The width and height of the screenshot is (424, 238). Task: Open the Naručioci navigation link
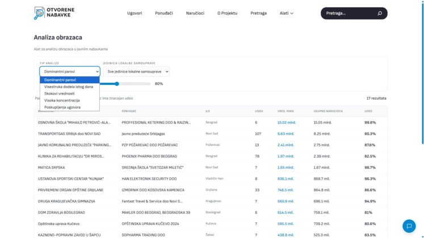point(195,13)
